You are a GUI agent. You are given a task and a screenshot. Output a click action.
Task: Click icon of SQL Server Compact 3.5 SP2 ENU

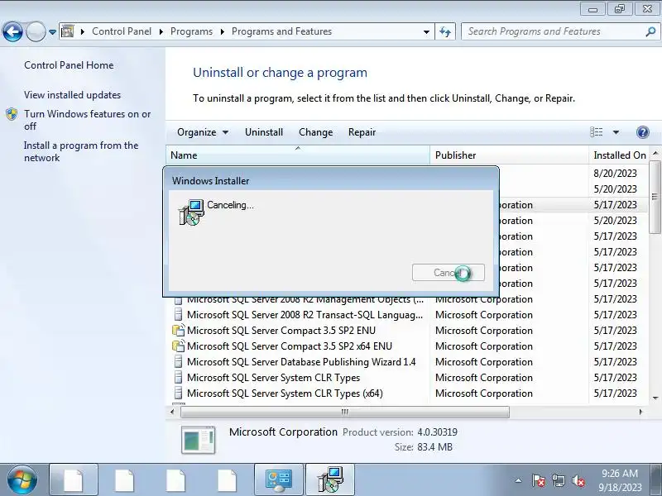coord(179,330)
